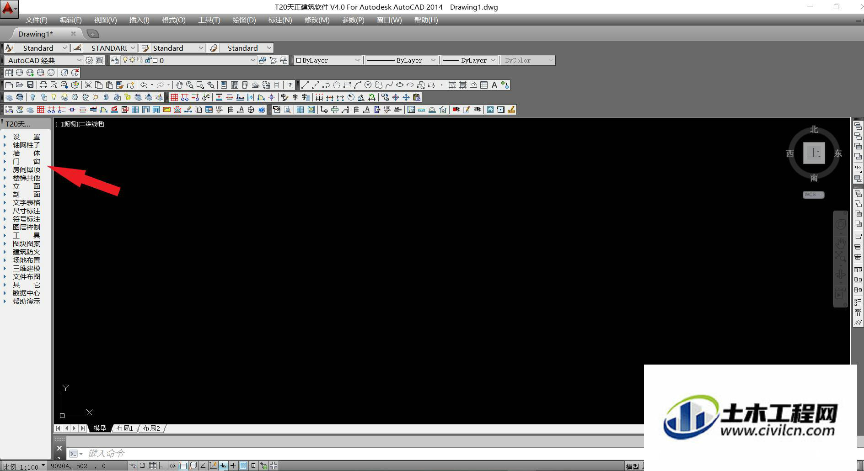Open the ByLayer color swatch dropdown
864x471 pixels.
click(x=328, y=60)
